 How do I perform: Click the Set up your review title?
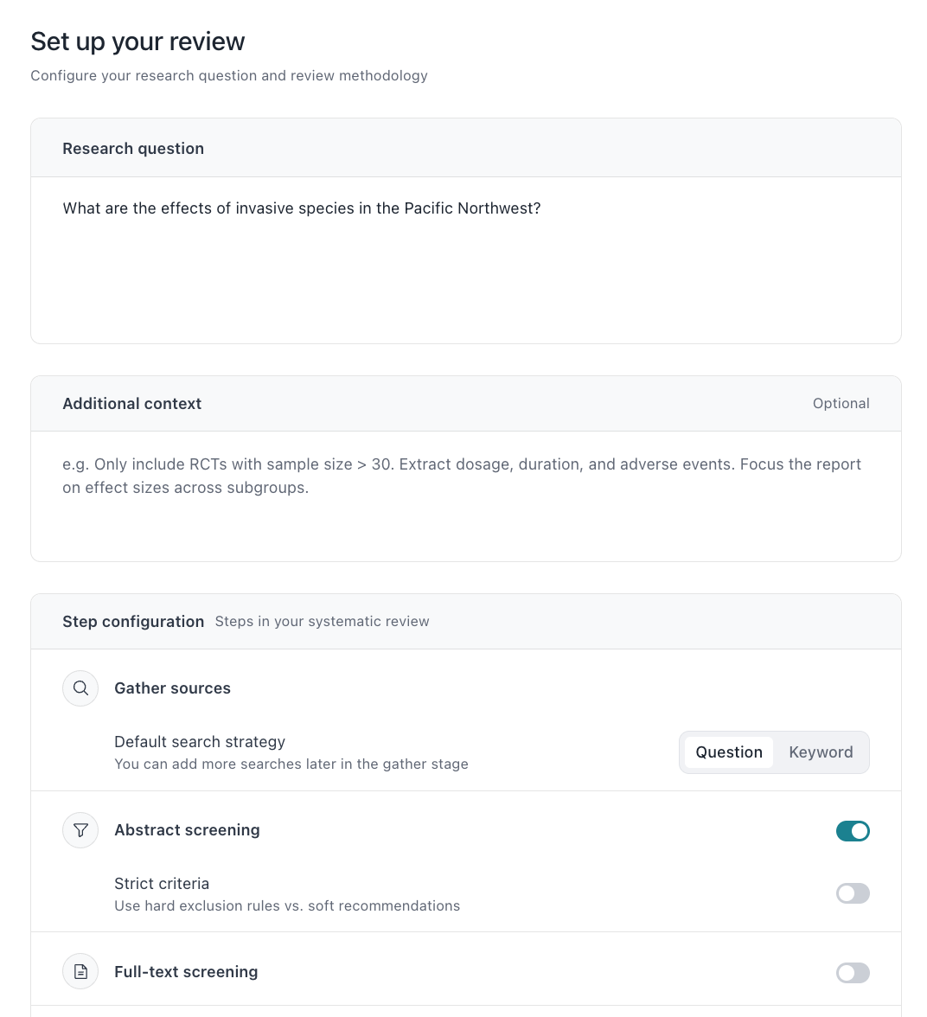(x=137, y=42)
